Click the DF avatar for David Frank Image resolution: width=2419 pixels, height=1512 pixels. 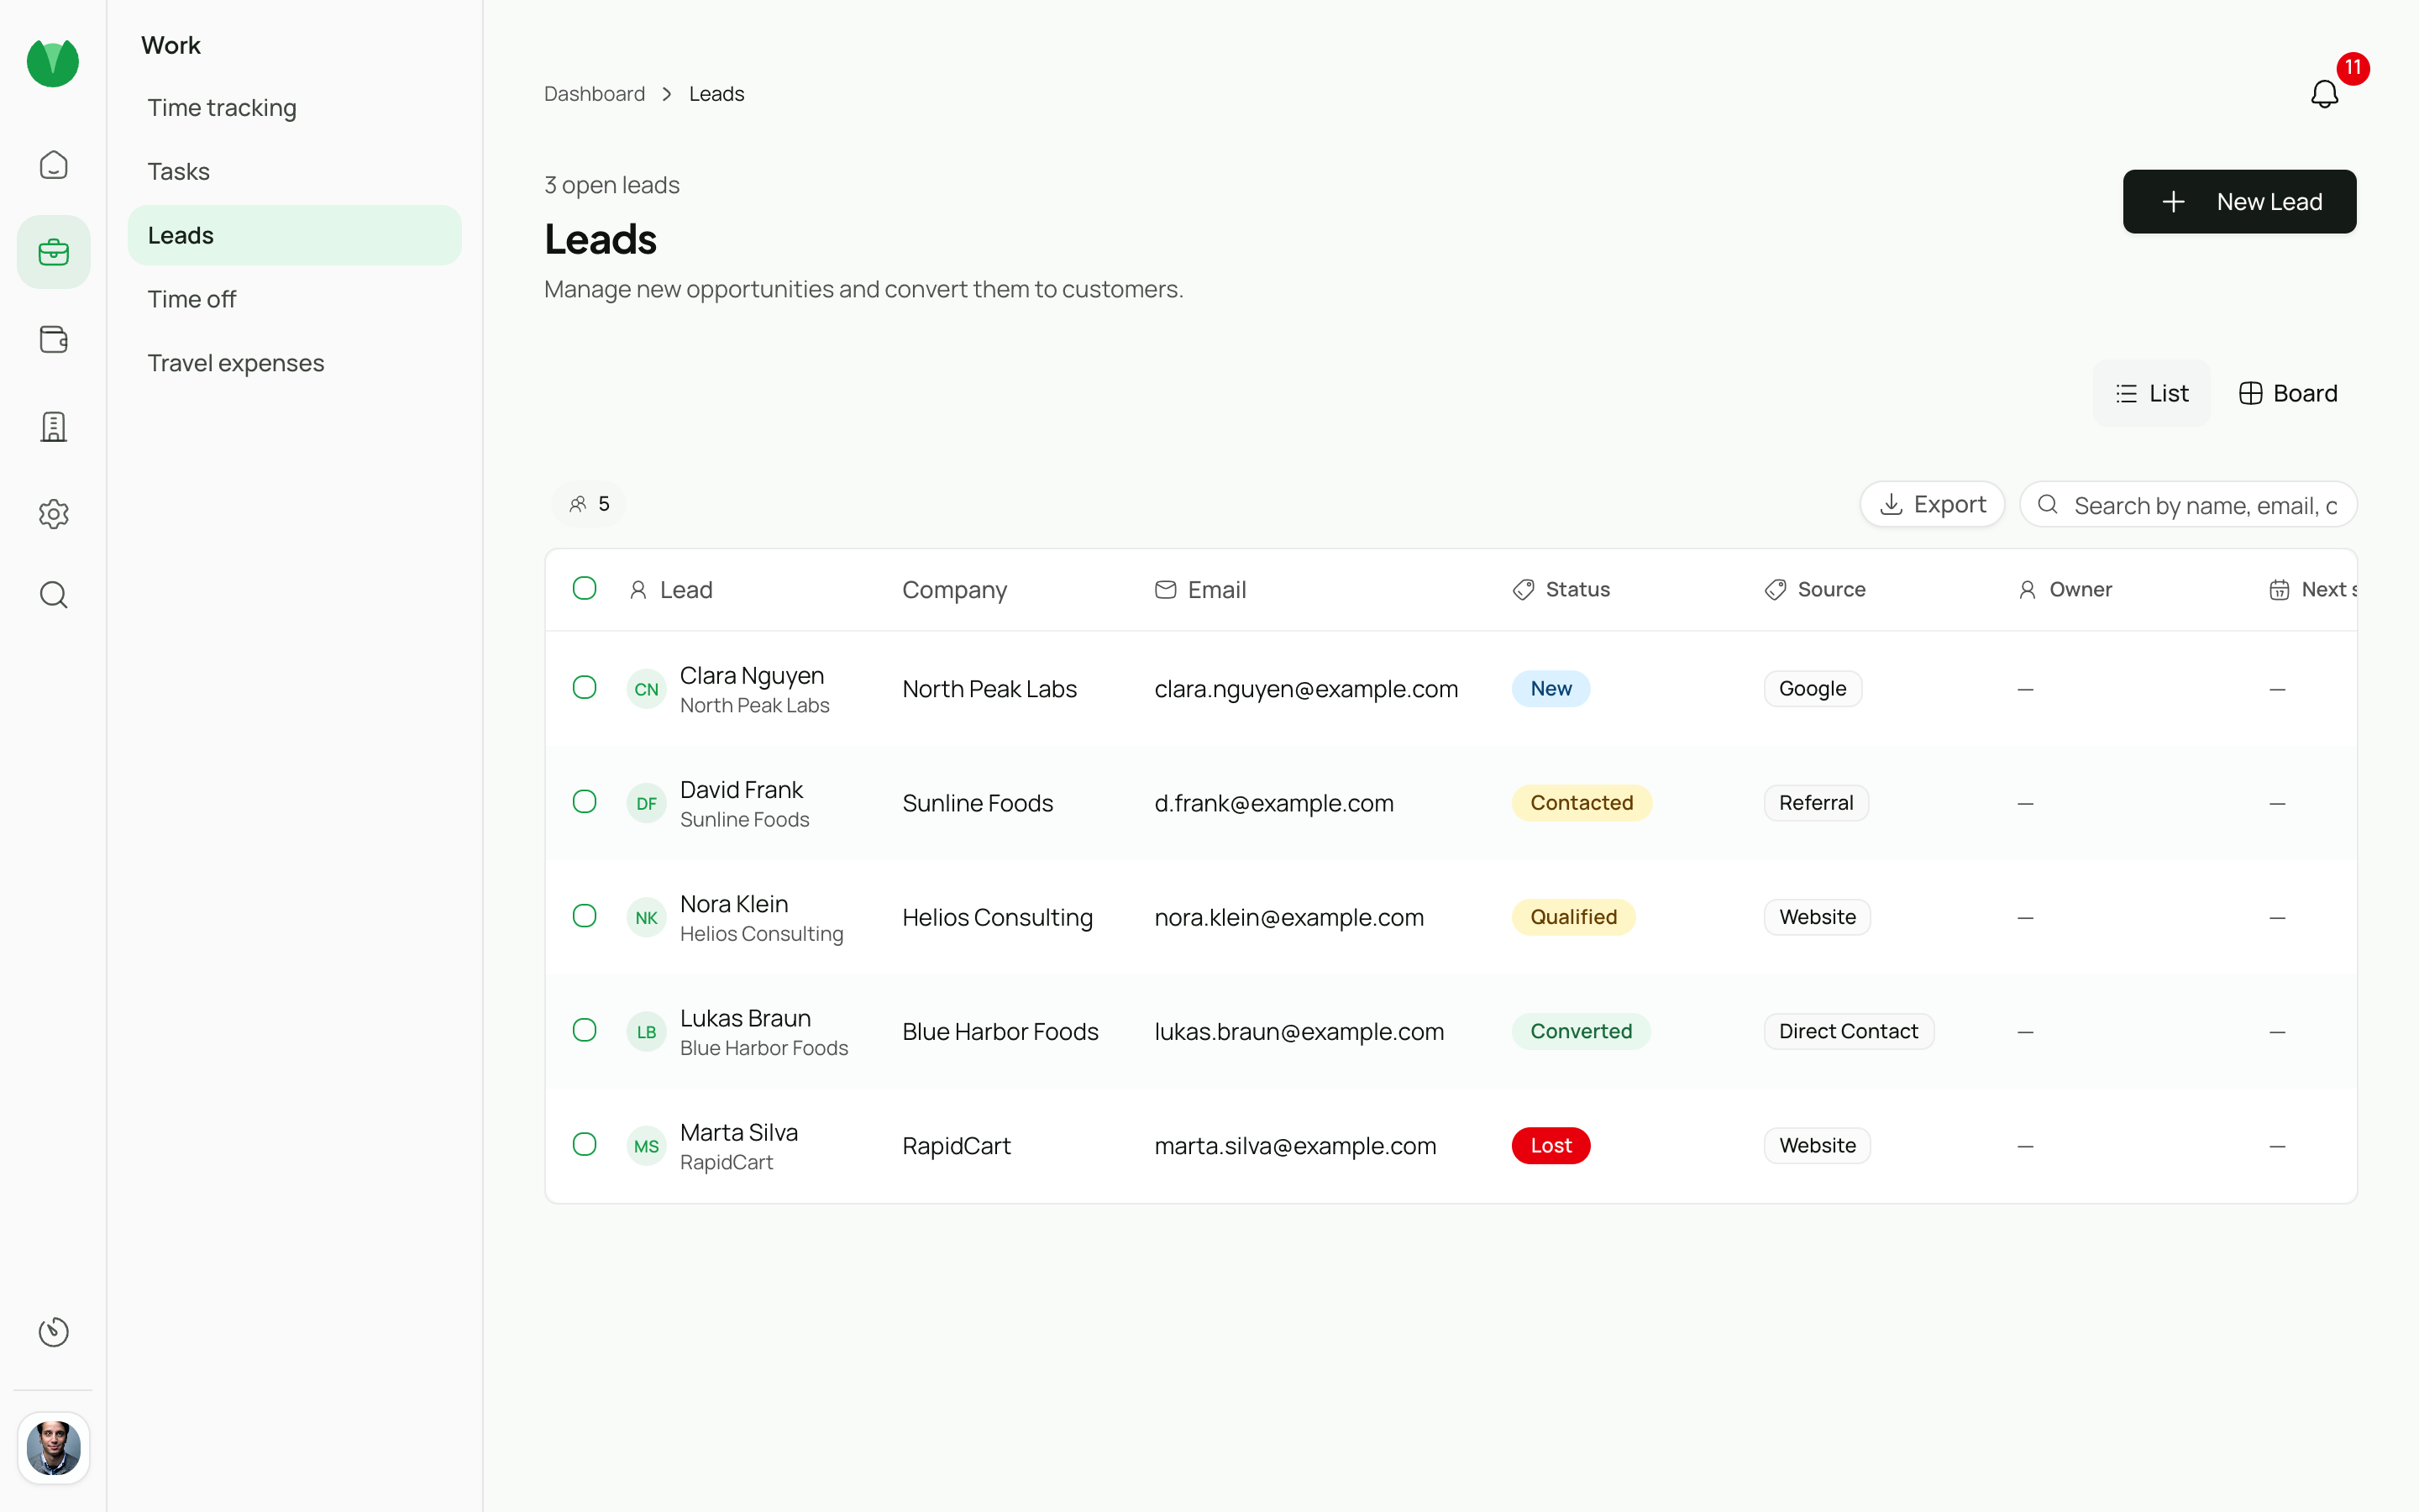pos(647,803)
